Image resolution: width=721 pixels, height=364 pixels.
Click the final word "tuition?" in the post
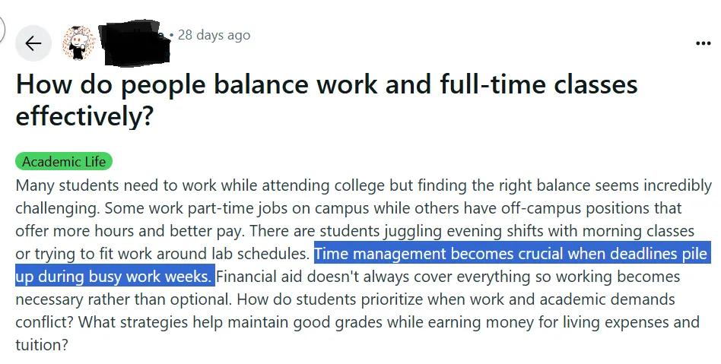(x=41, y=345)
